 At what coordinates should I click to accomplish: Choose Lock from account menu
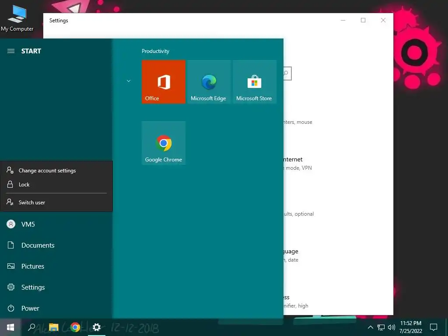pyautogui.click(x=56, y=185)
